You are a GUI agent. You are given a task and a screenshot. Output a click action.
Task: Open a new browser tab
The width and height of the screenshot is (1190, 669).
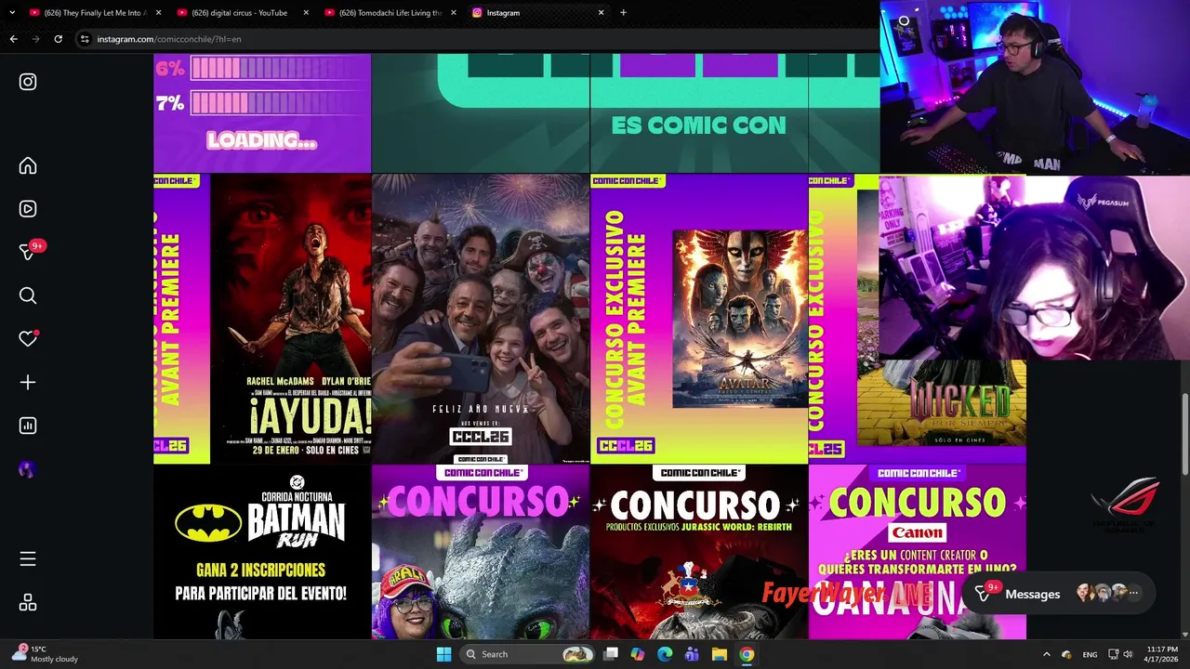623,12
